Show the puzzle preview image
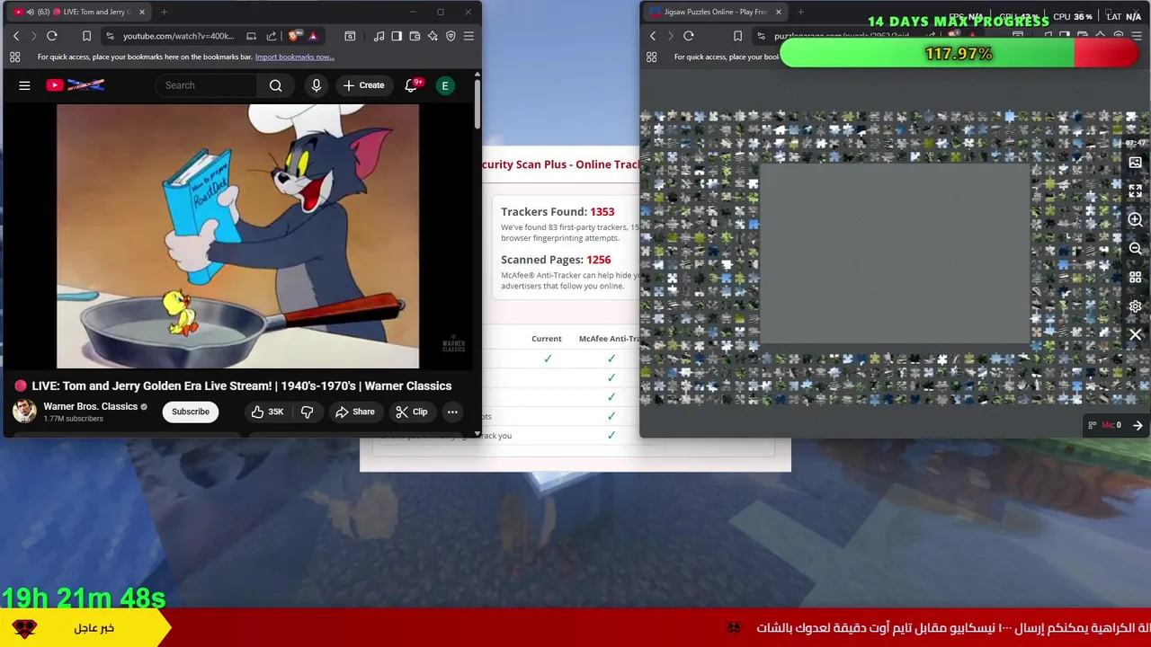Image resolution: width=1151 pixels, height=647 pixels. (x=1135, y=163)
